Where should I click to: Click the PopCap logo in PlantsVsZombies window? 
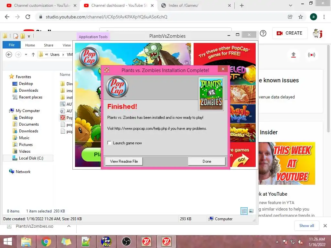(89, 57)
